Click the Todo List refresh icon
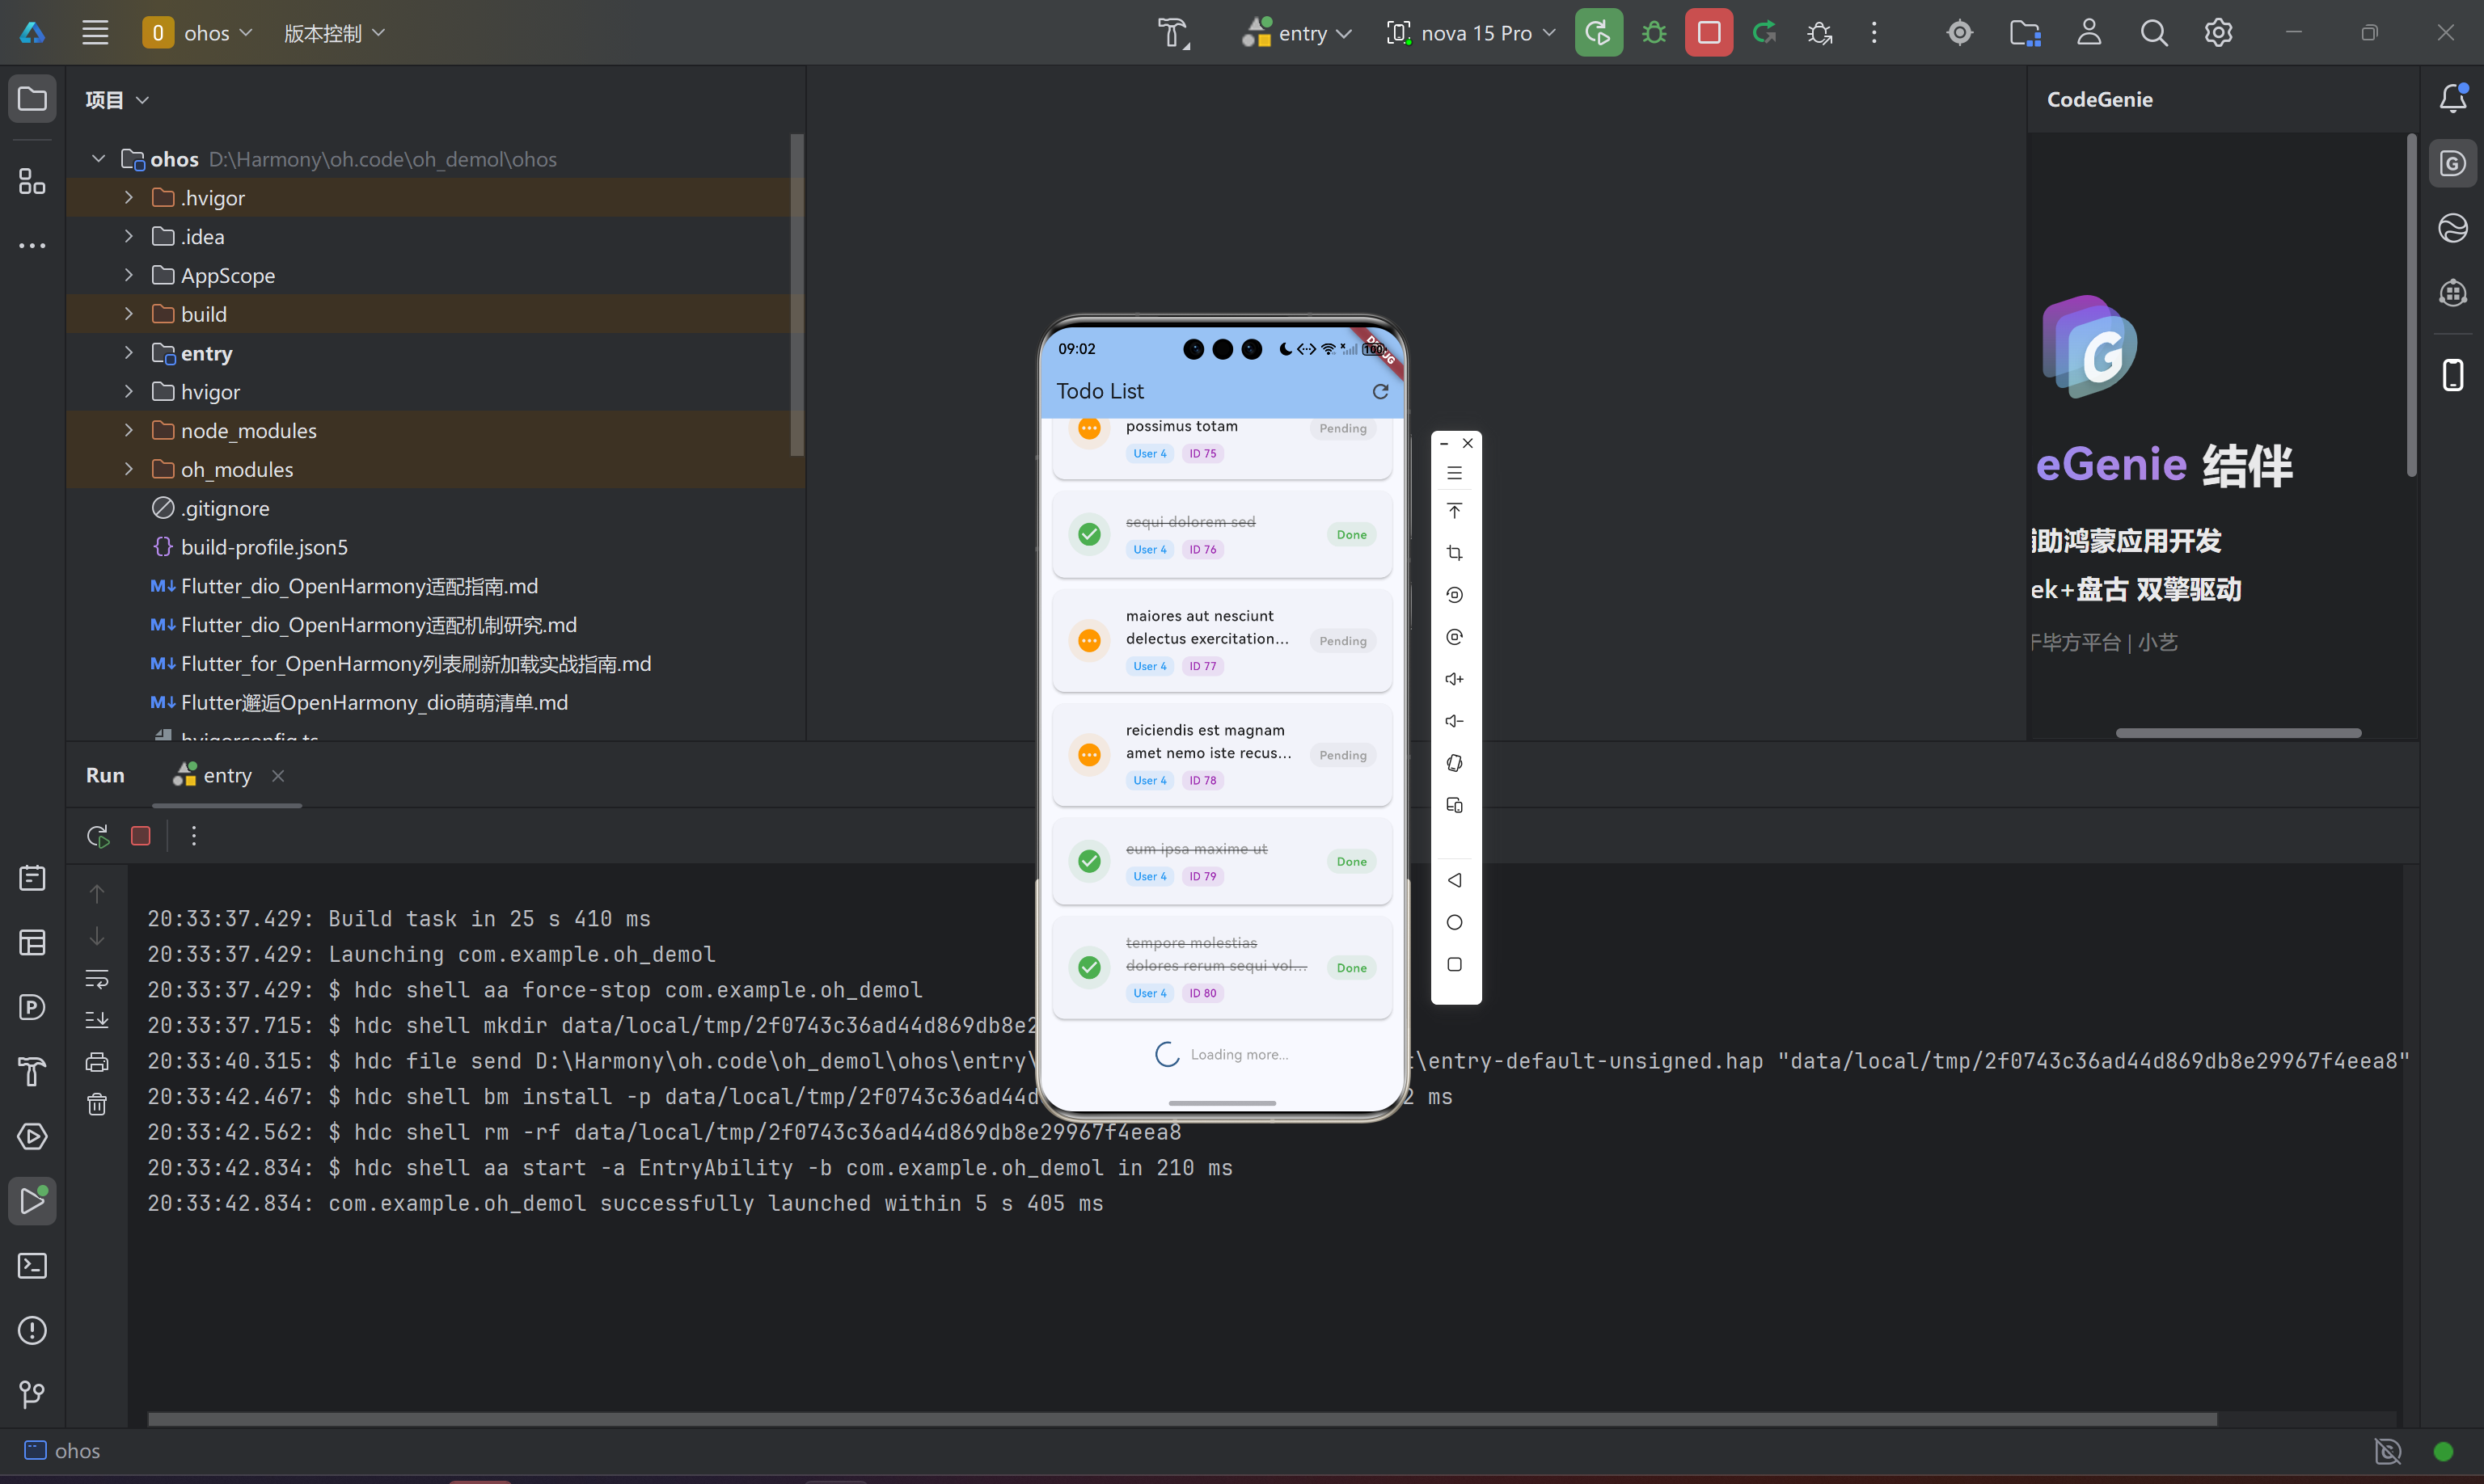The width and height of the screenshot is (2484, 1484). coord(1379,391)
